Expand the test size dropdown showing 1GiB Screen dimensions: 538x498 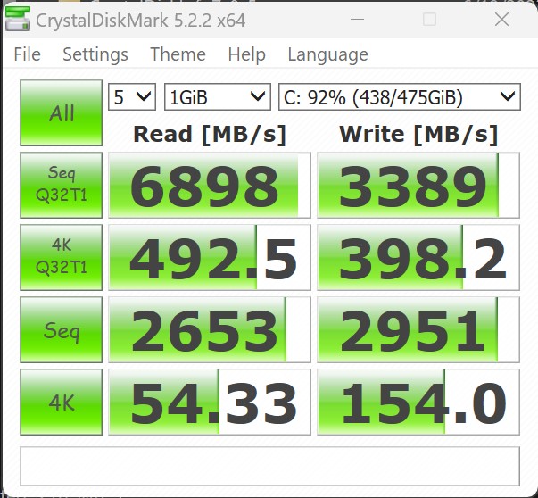[218, 97]
